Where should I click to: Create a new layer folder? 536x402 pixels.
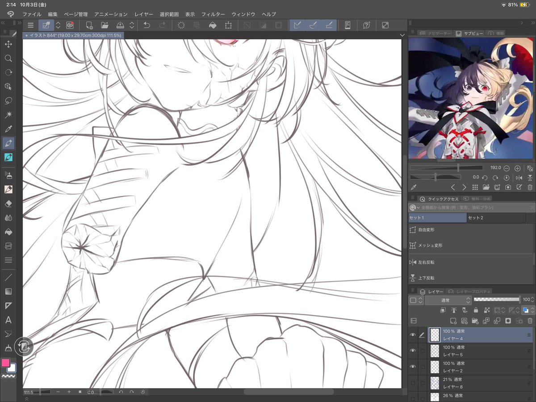click(x=475, y=321)
